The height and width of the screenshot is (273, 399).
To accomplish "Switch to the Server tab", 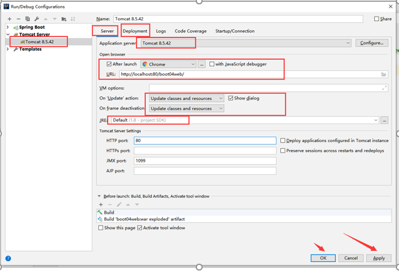I will [107, 31].
